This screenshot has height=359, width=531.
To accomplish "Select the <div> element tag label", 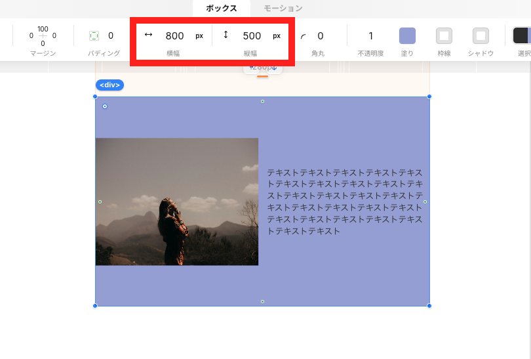I will [x=109, y=85].
